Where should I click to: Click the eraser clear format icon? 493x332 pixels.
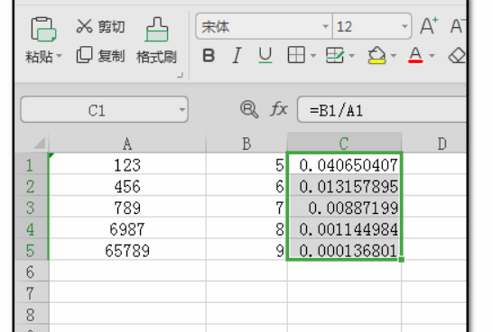457,56
